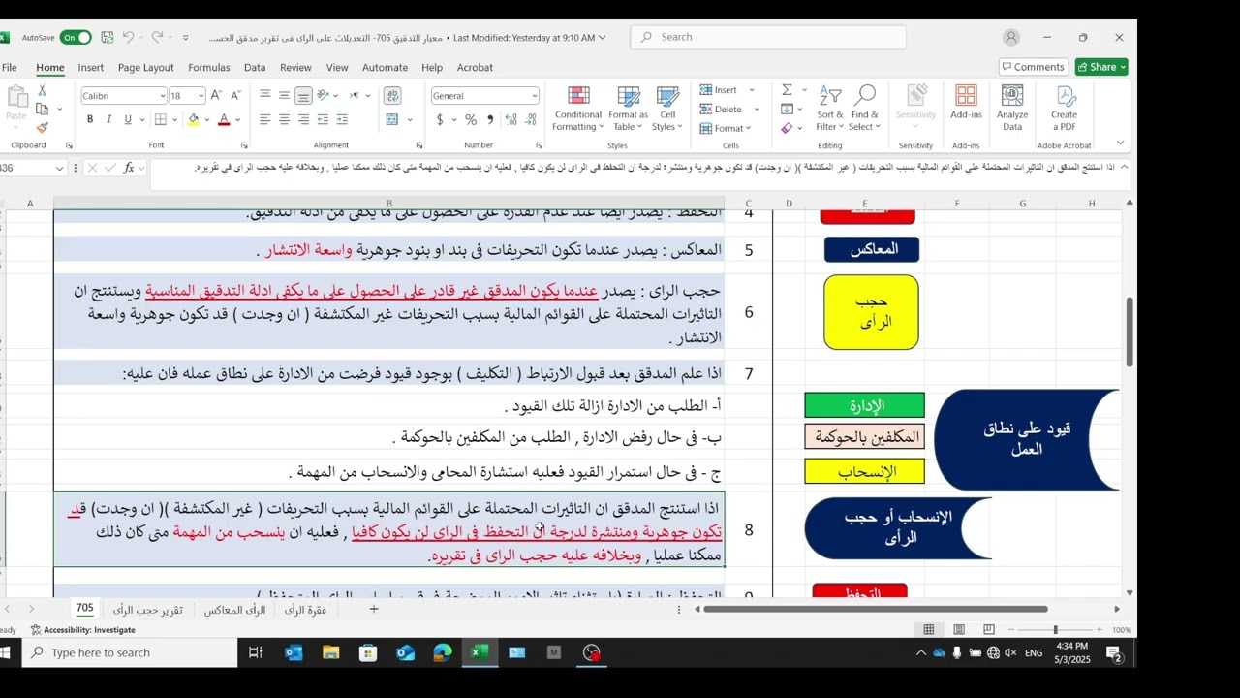
Task: Click the Merge & Center icon
Action: point(392,119)
